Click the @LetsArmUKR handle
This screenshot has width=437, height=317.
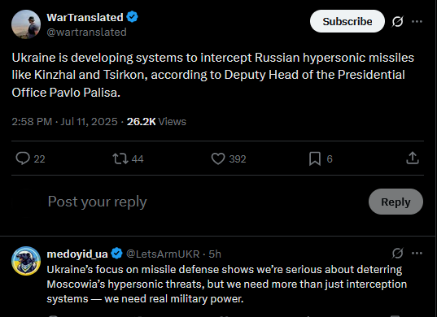tap(163, 254)
